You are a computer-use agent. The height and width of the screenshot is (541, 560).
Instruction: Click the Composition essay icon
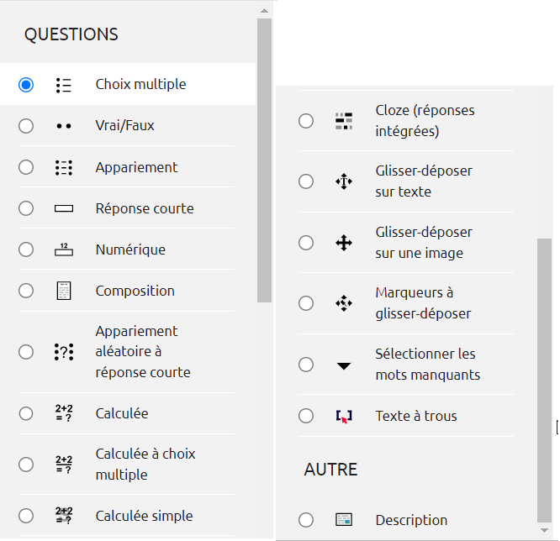pos(64,291)
